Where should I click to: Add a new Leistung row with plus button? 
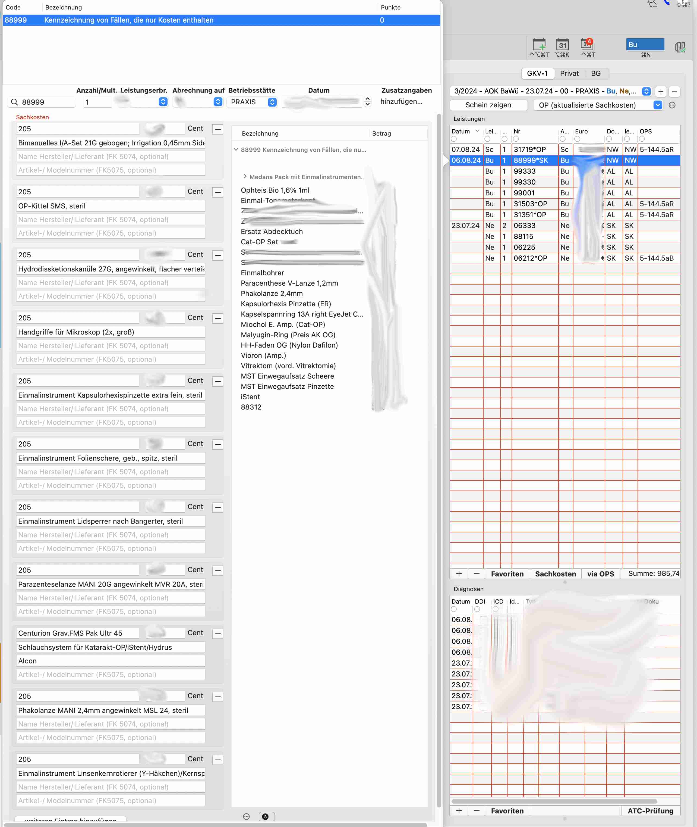[x=459, y=573]
